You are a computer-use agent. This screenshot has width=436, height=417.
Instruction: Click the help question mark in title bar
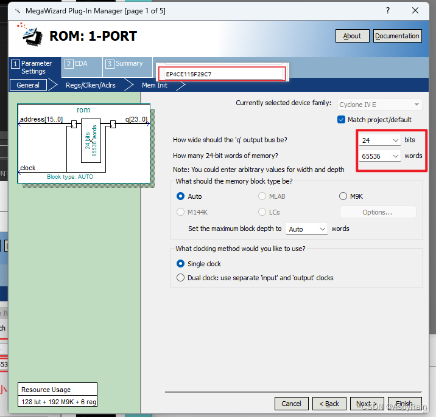point(388,10)
